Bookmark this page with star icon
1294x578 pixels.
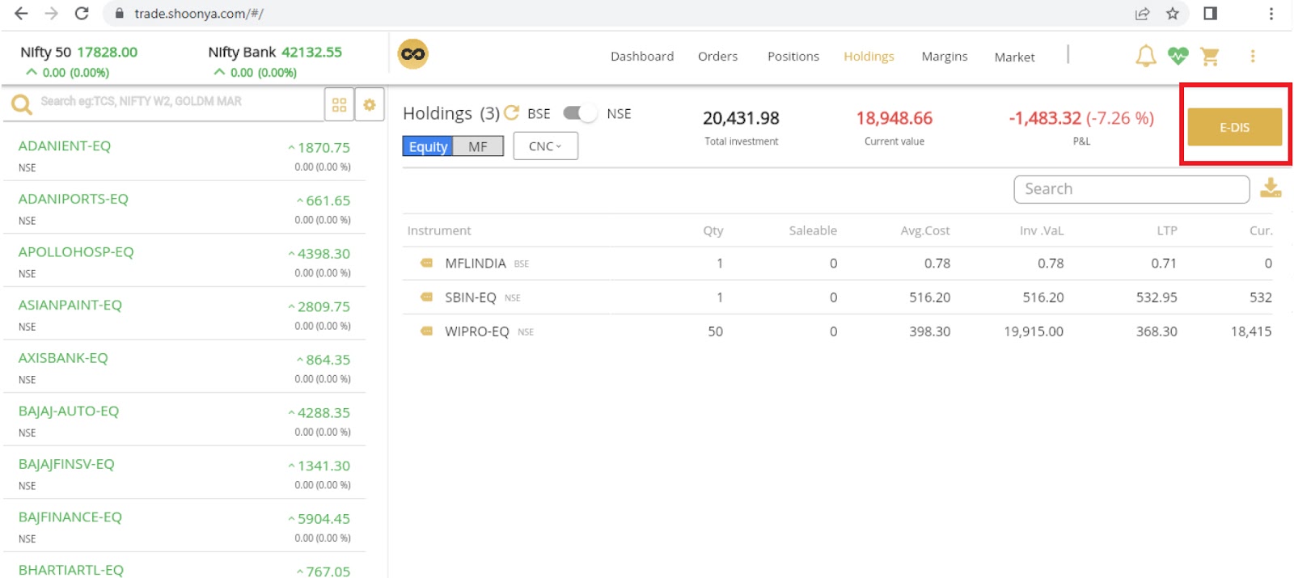click(1173, 14)
